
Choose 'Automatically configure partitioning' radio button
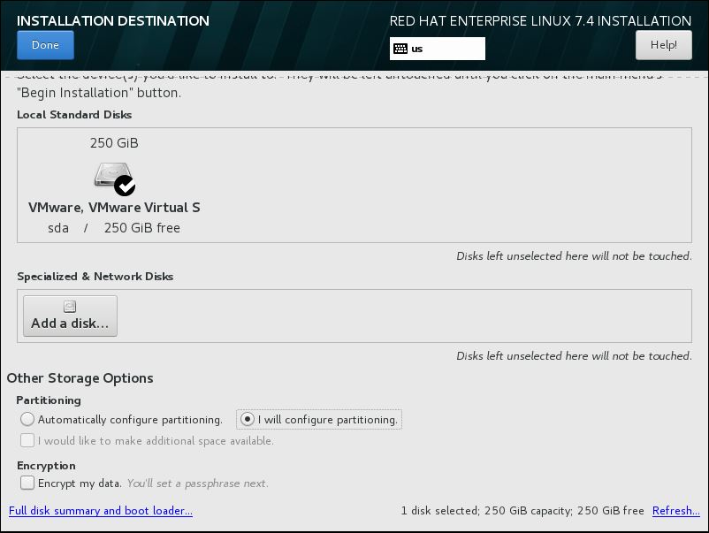(x=28, y=420)
